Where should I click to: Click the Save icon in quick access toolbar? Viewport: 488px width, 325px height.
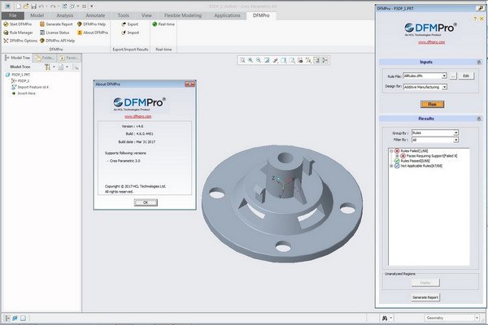click(x=33, y=6)
